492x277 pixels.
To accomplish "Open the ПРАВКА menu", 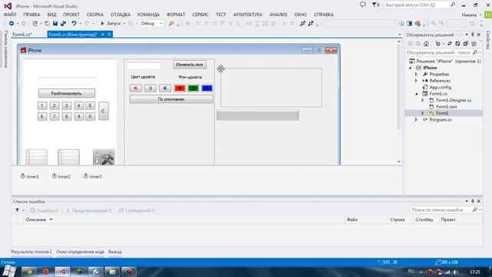I will click(x=32, y=15).
